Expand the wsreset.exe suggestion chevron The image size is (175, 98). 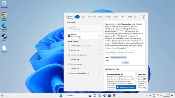[x=100, y=50]
